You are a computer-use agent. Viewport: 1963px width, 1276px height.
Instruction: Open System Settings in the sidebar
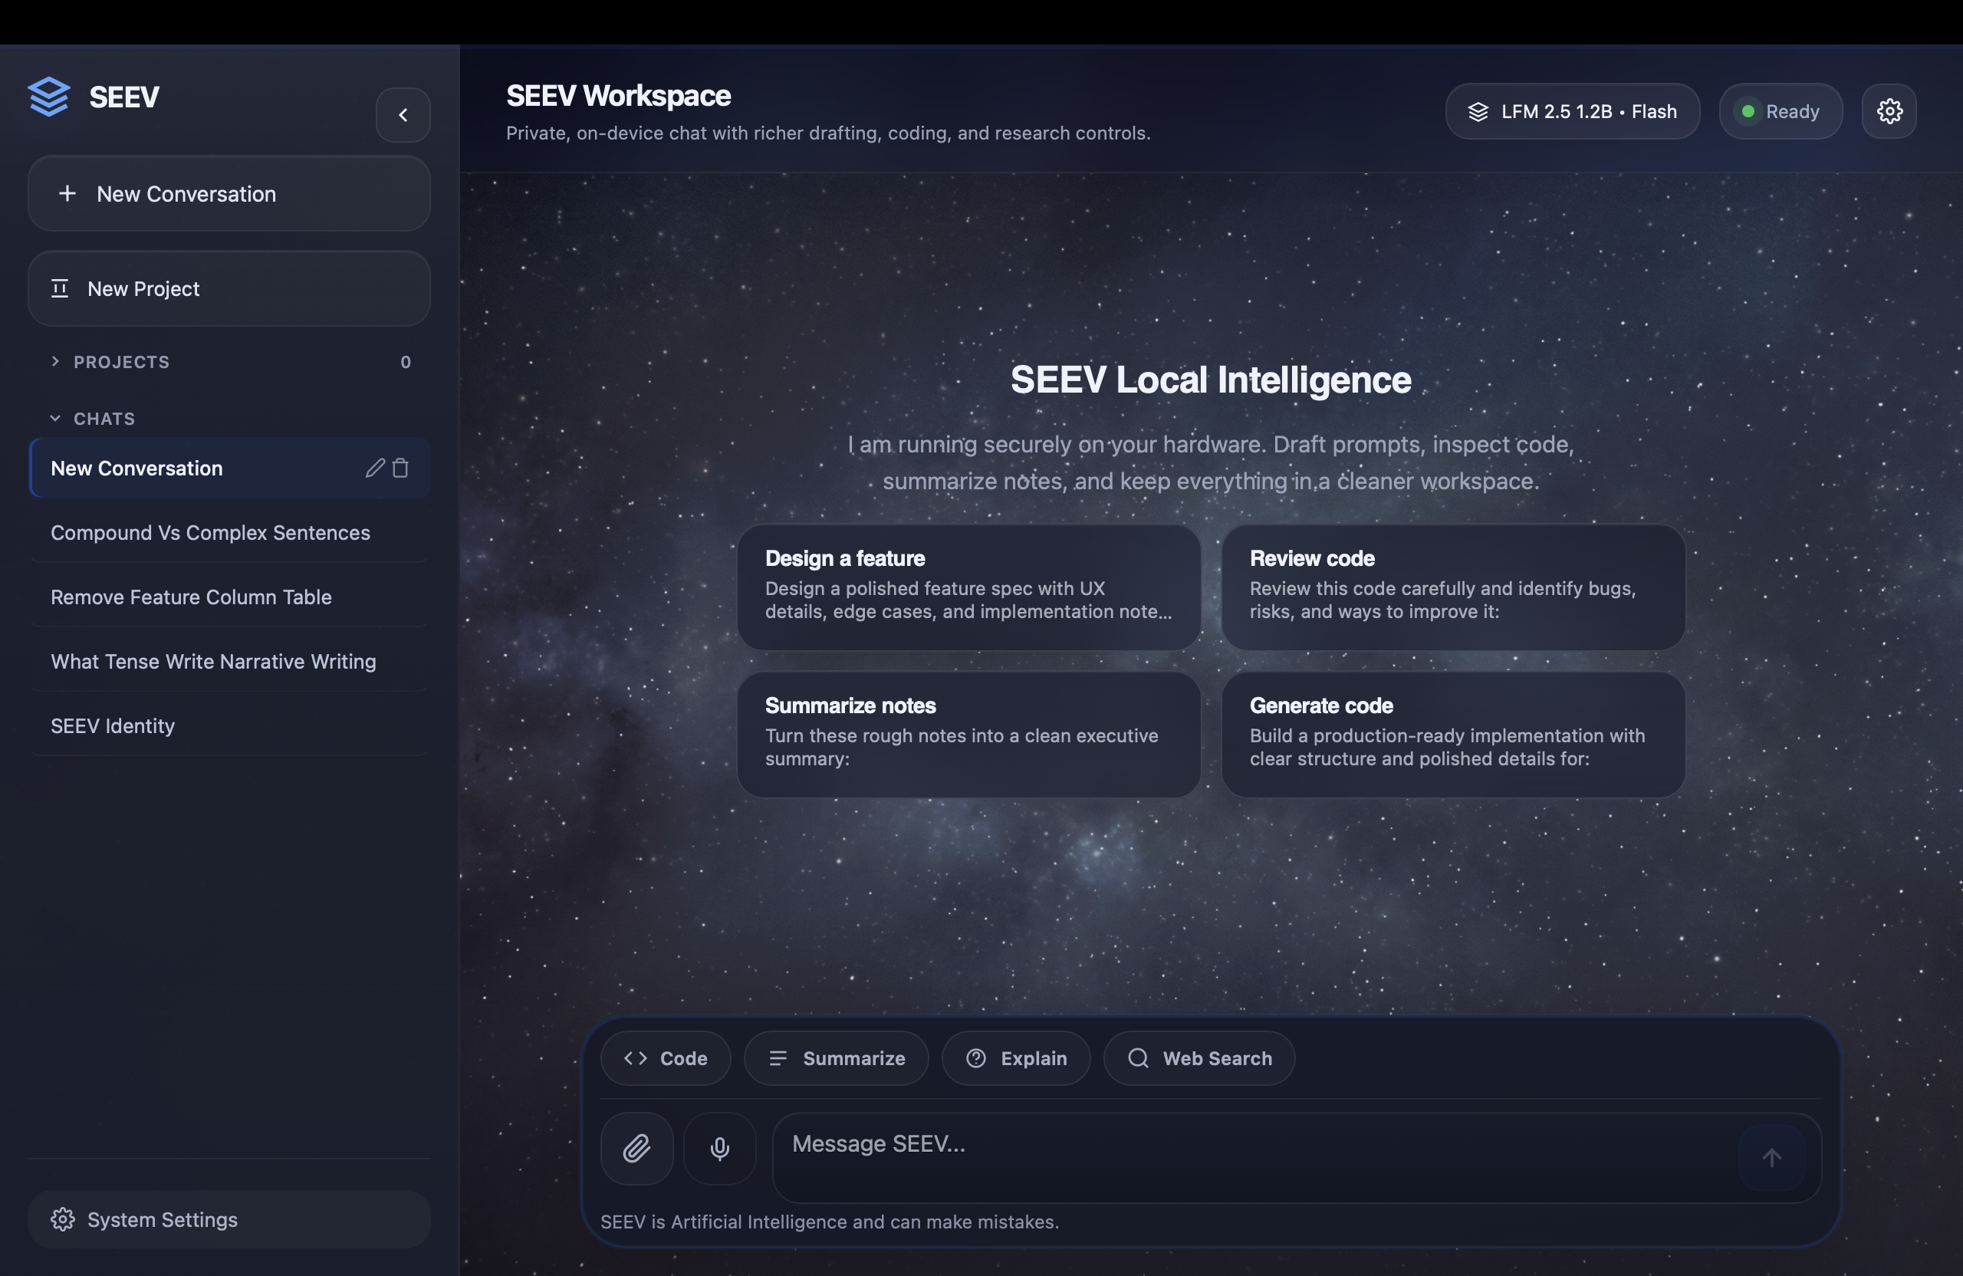point(229,1219)
